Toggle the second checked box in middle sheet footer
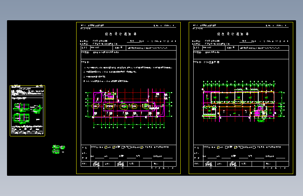The height and width of the screenshot is (196, 303). pos(114,147)
